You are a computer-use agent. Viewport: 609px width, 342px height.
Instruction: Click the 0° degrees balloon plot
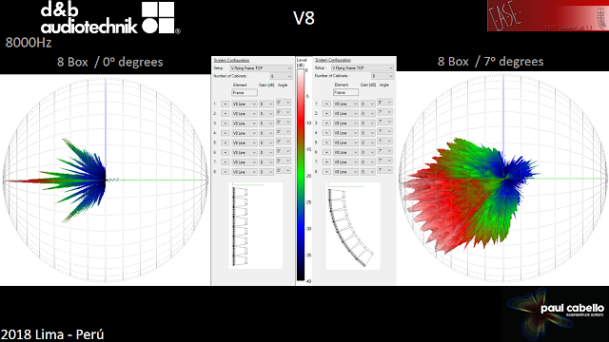[106, 180]
